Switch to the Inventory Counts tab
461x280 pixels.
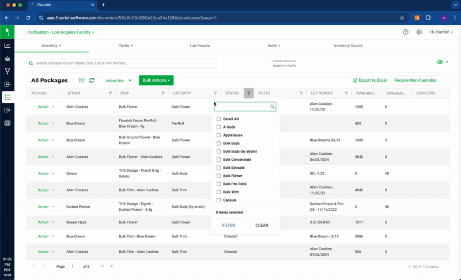(348, 46)
